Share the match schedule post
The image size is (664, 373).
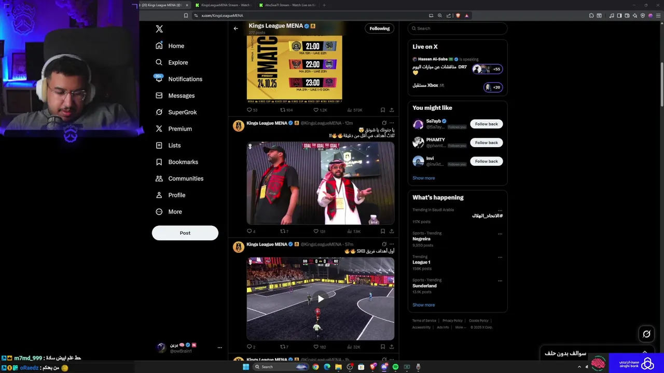click(x=392, y=110)
